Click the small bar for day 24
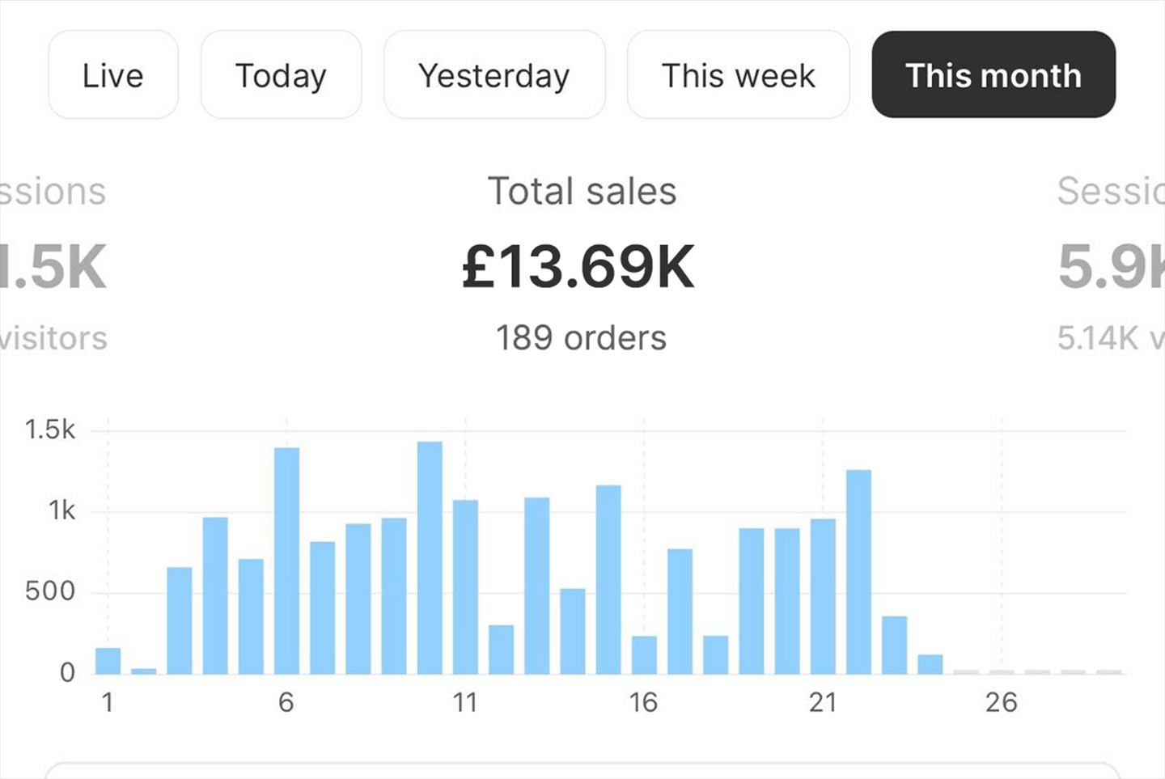This screenshot has width=1165, height=779. 930,664
